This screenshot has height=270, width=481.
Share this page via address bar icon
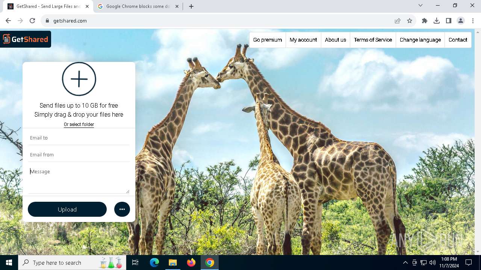click(398, 21)
